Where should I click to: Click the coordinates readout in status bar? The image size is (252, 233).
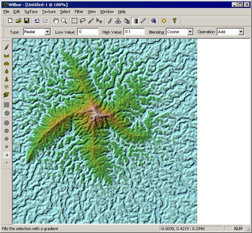click(x=191, y=229)
